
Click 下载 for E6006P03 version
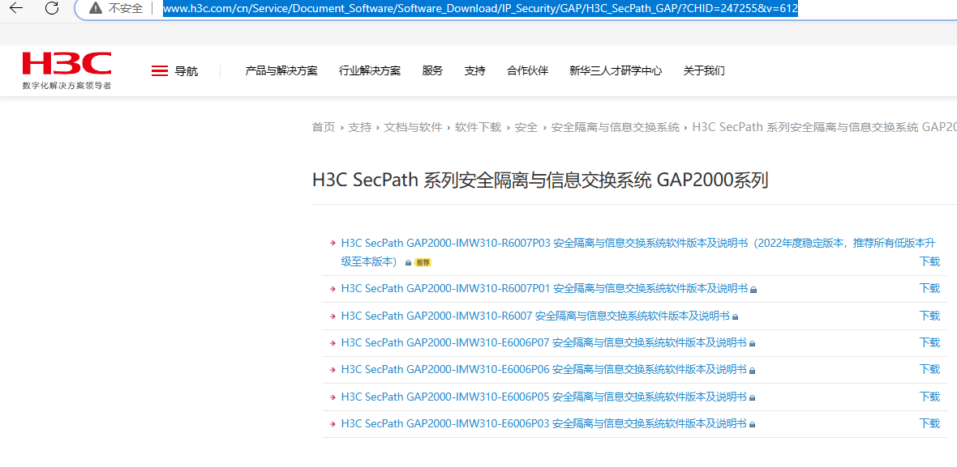[929, 423]
